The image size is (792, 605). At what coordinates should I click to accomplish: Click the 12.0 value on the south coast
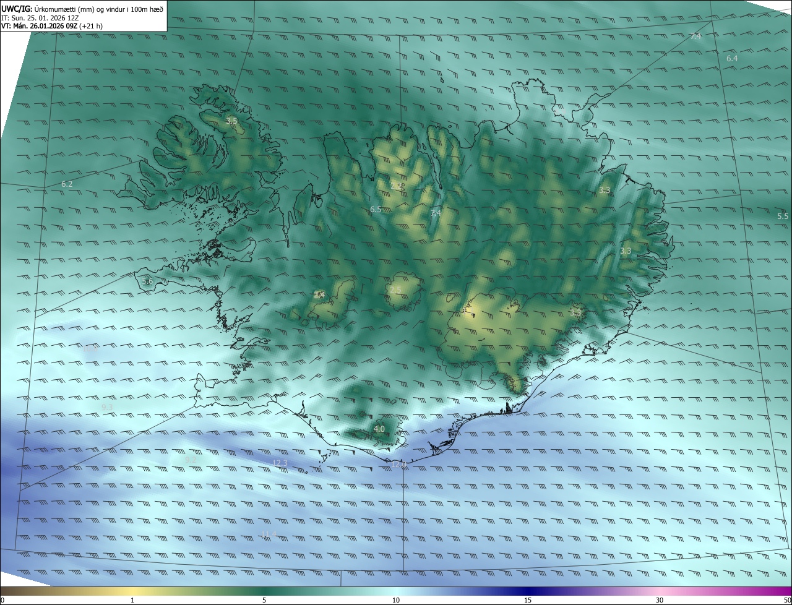(399, 464)
